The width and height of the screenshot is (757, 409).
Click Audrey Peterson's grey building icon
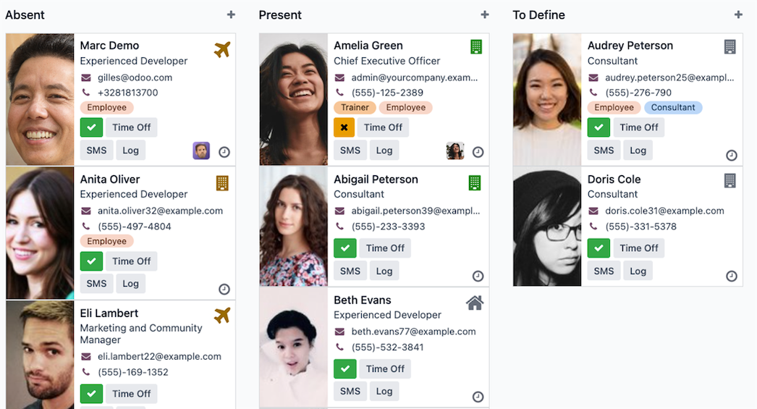tap(729, 47)
